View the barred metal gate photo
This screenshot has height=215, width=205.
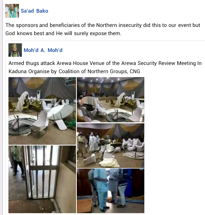pyautogui.click(x=42, y=179)
